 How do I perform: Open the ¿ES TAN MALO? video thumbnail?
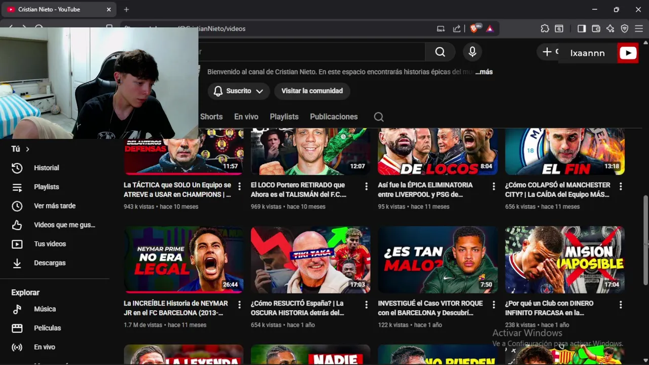coord(438,260)
